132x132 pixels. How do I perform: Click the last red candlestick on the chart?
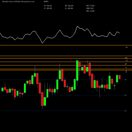120,77
